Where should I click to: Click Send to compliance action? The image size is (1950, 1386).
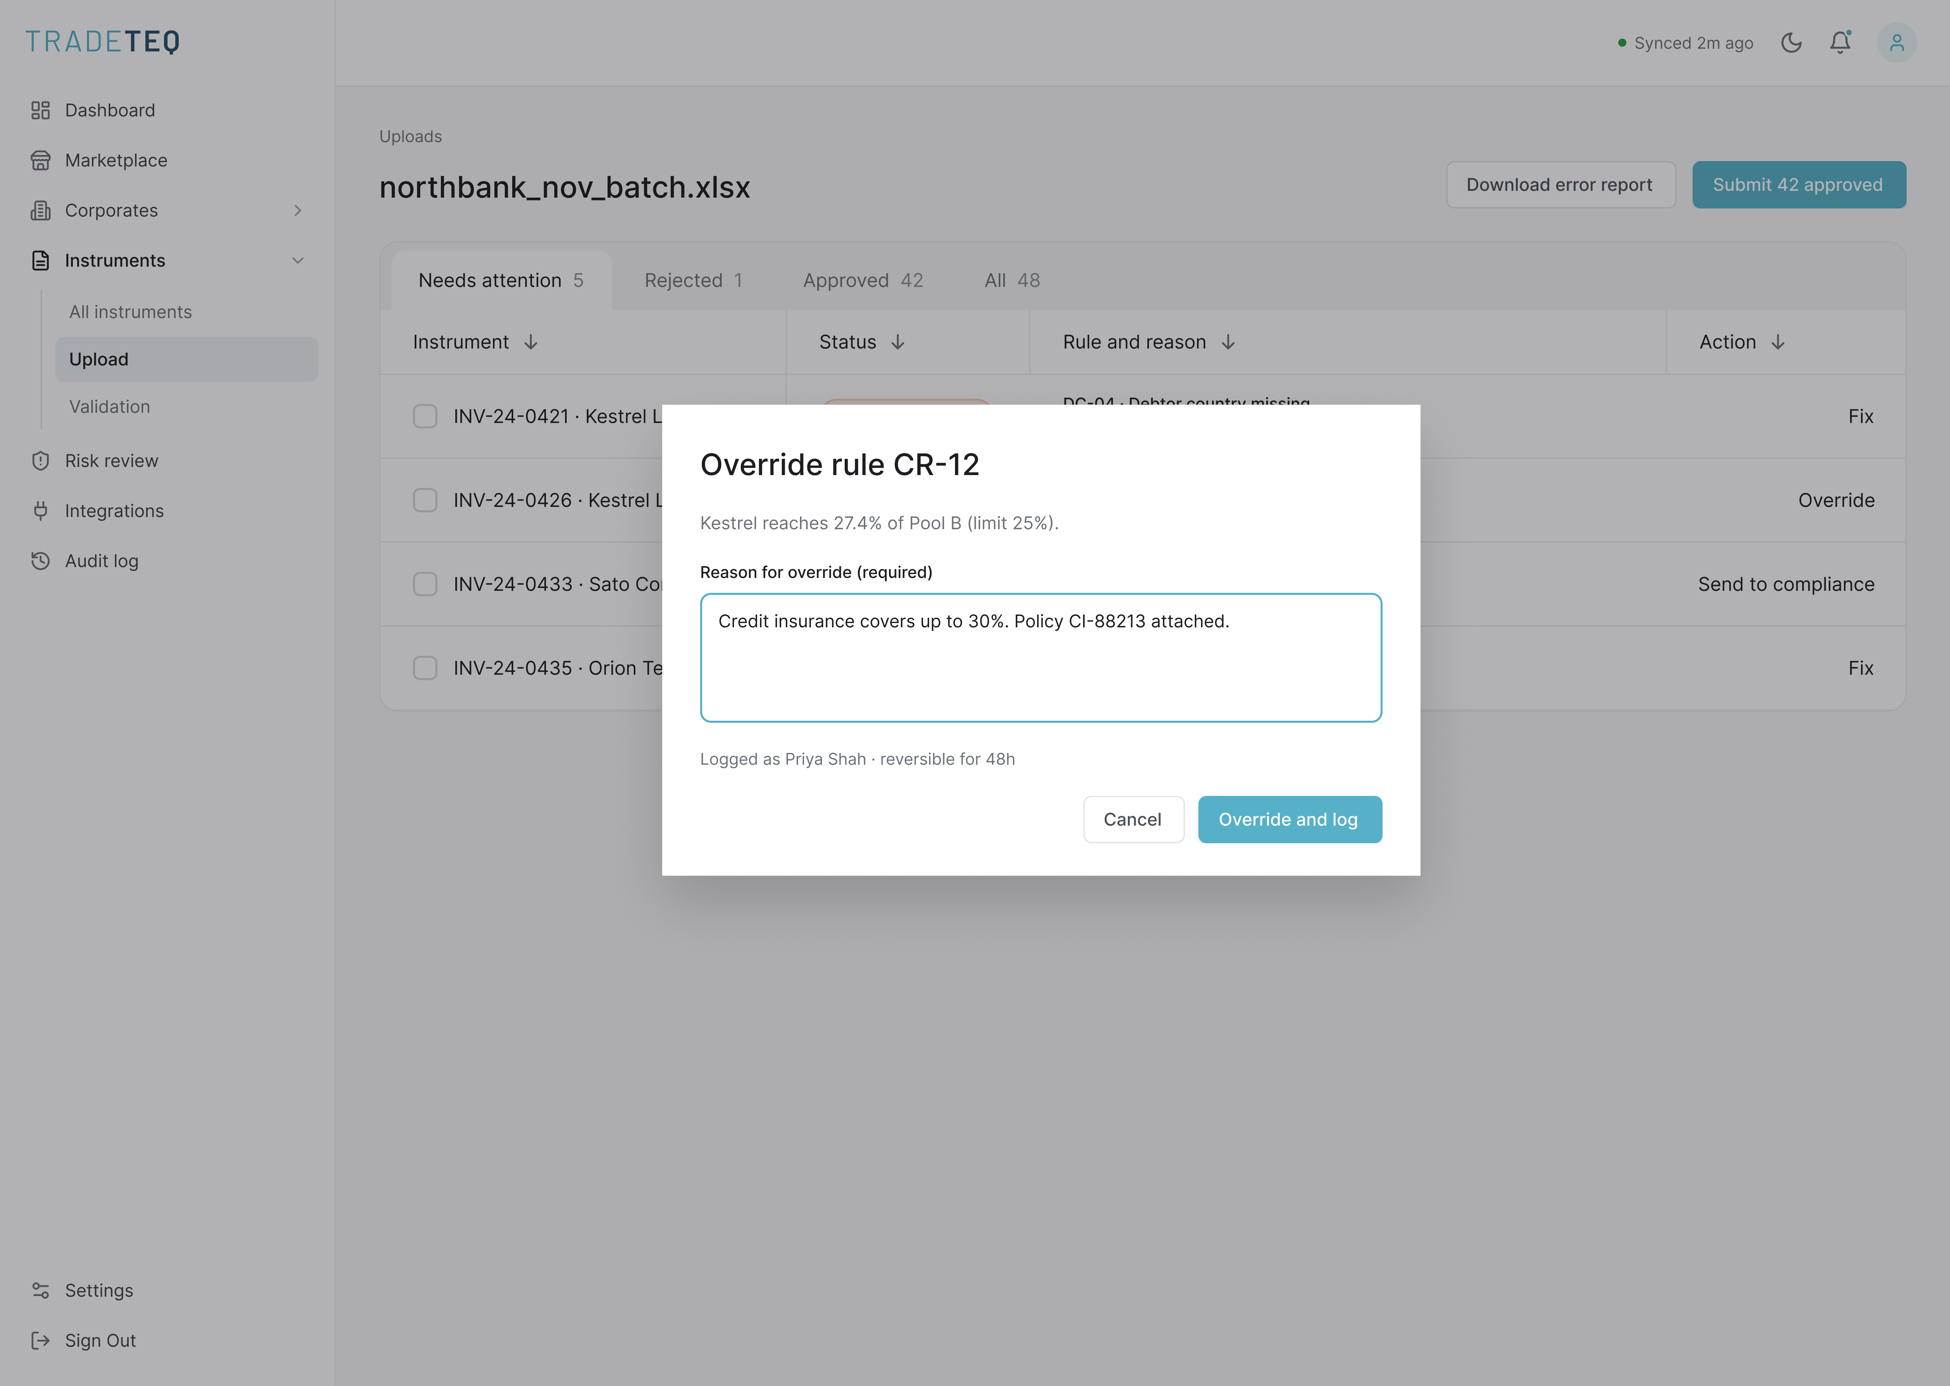pos(1786,585)
